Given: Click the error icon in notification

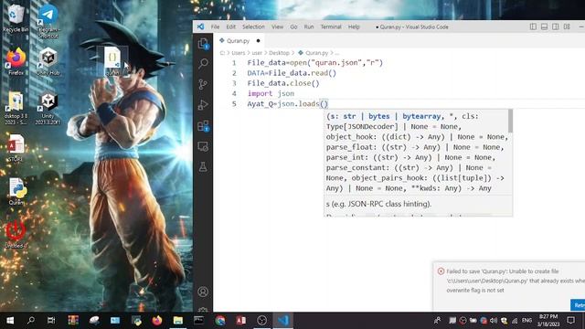Looking at the screenshot, I should 441,271.
